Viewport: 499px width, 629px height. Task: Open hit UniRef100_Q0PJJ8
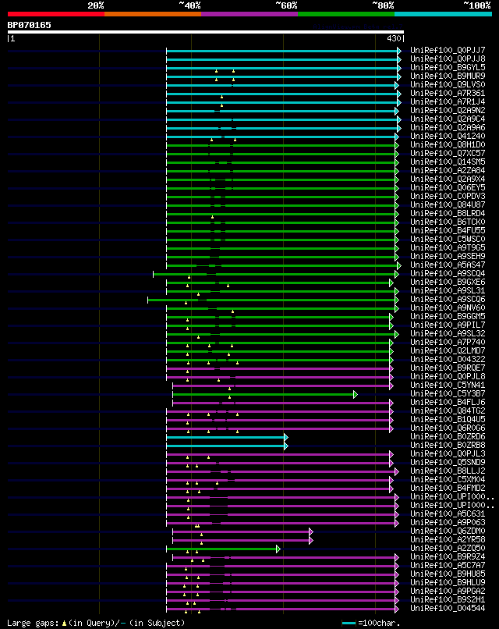point(448,59)
